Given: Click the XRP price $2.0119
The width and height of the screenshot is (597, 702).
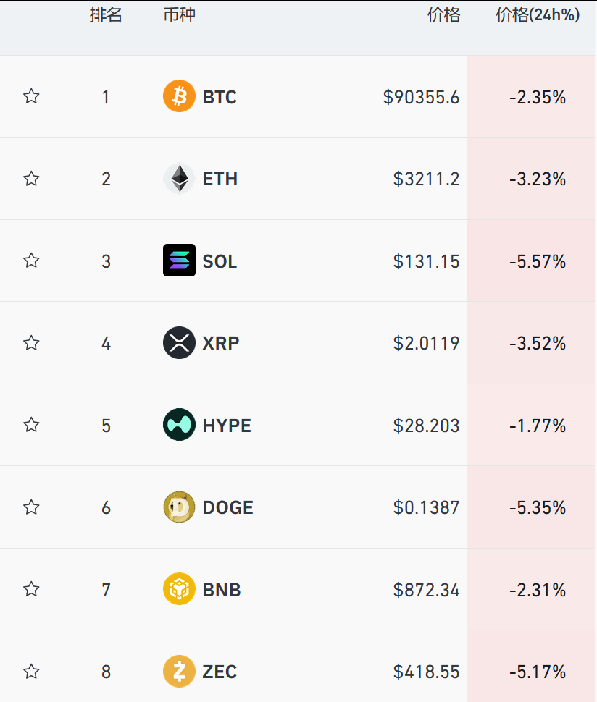Looking at the screenshot, I should (426, 343).
